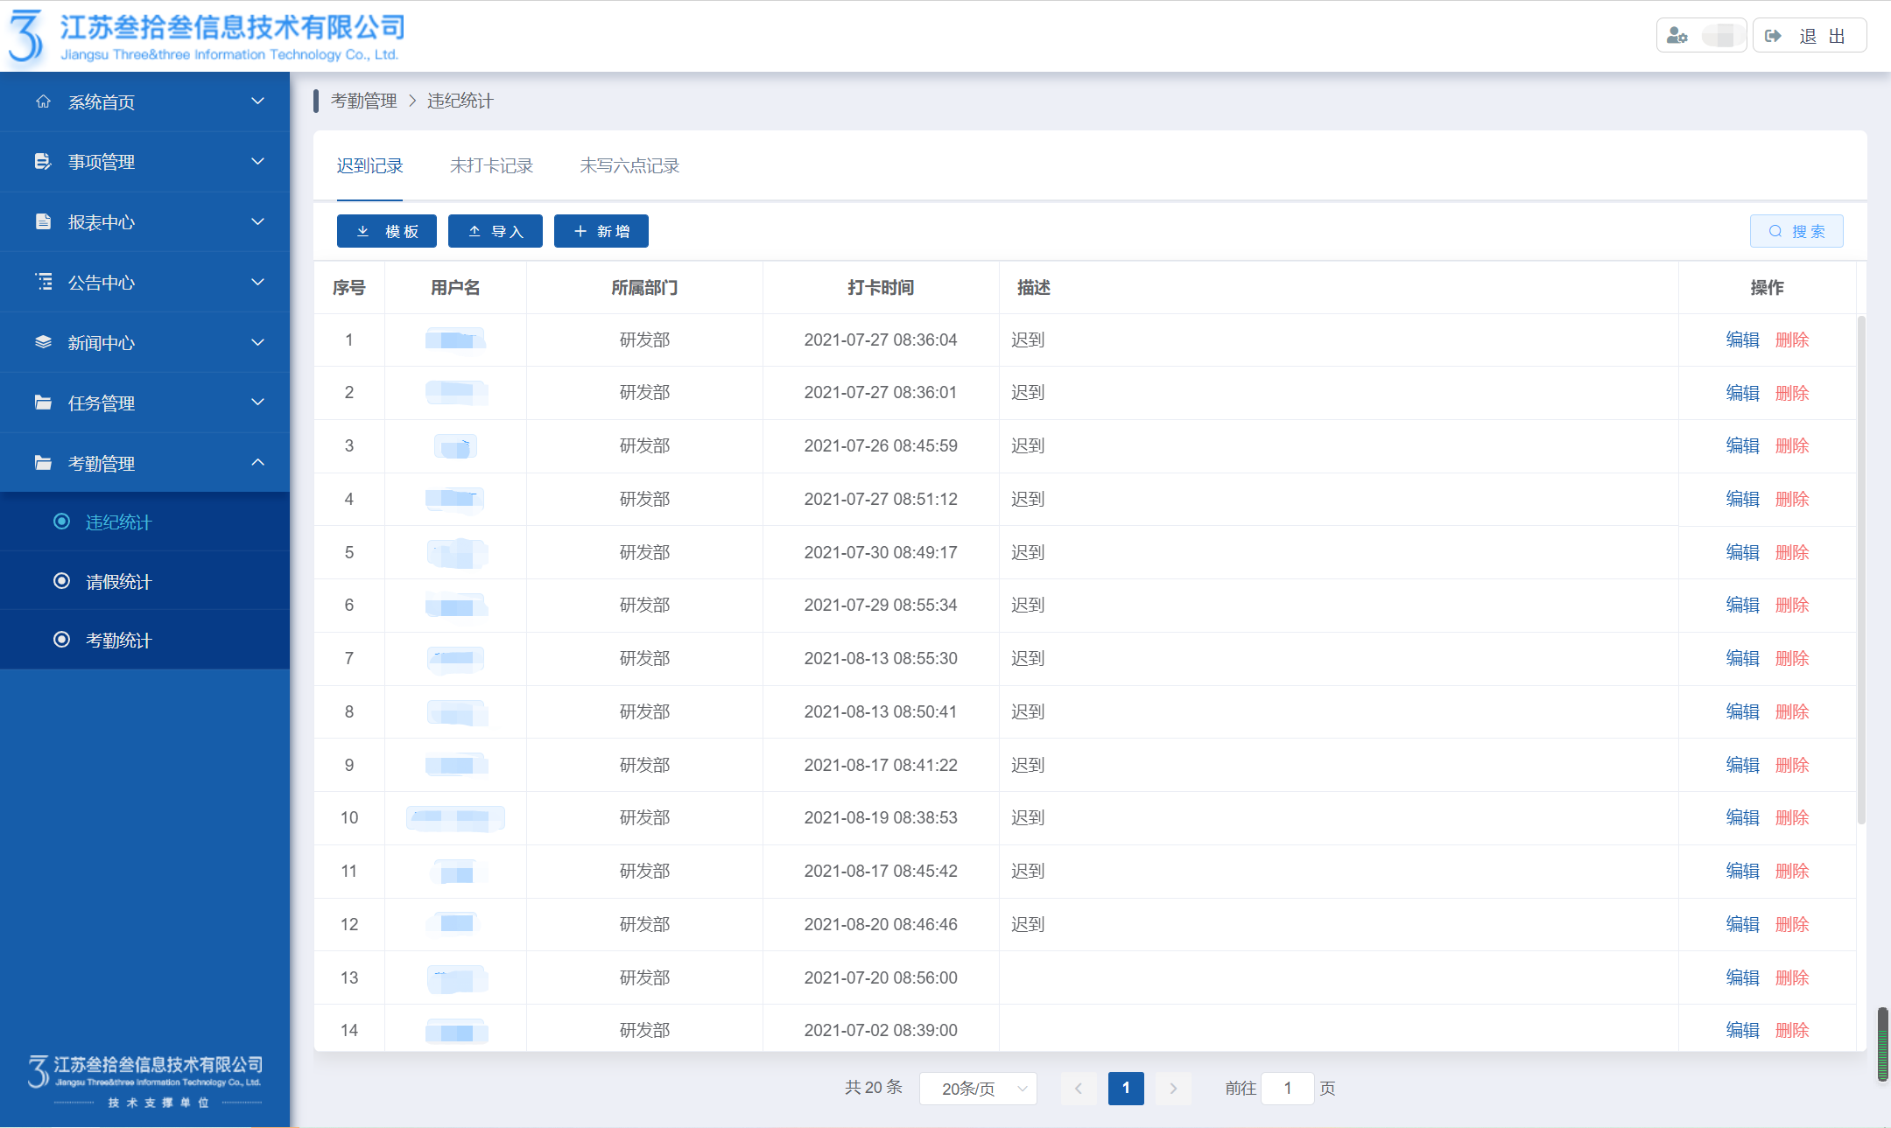Click the 任务管理 folder icon
The height and width of the screenshot is (1128, 1891).
click(43, 403)
